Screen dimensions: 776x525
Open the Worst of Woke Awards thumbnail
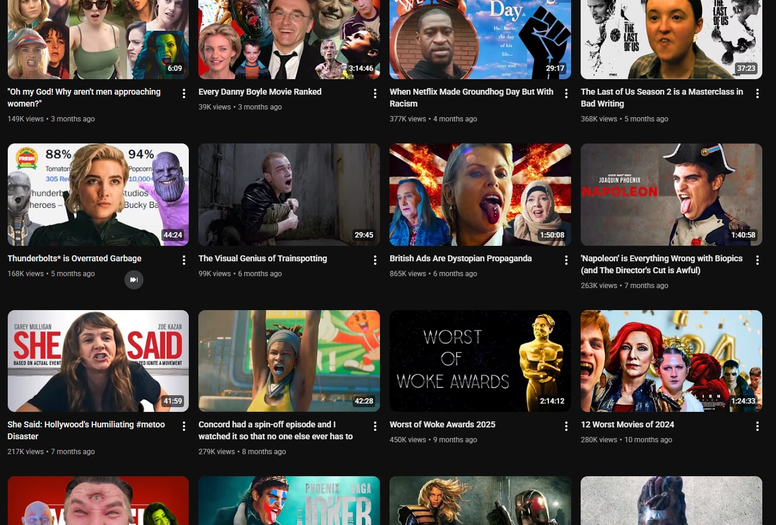click(x=480, y=361)
